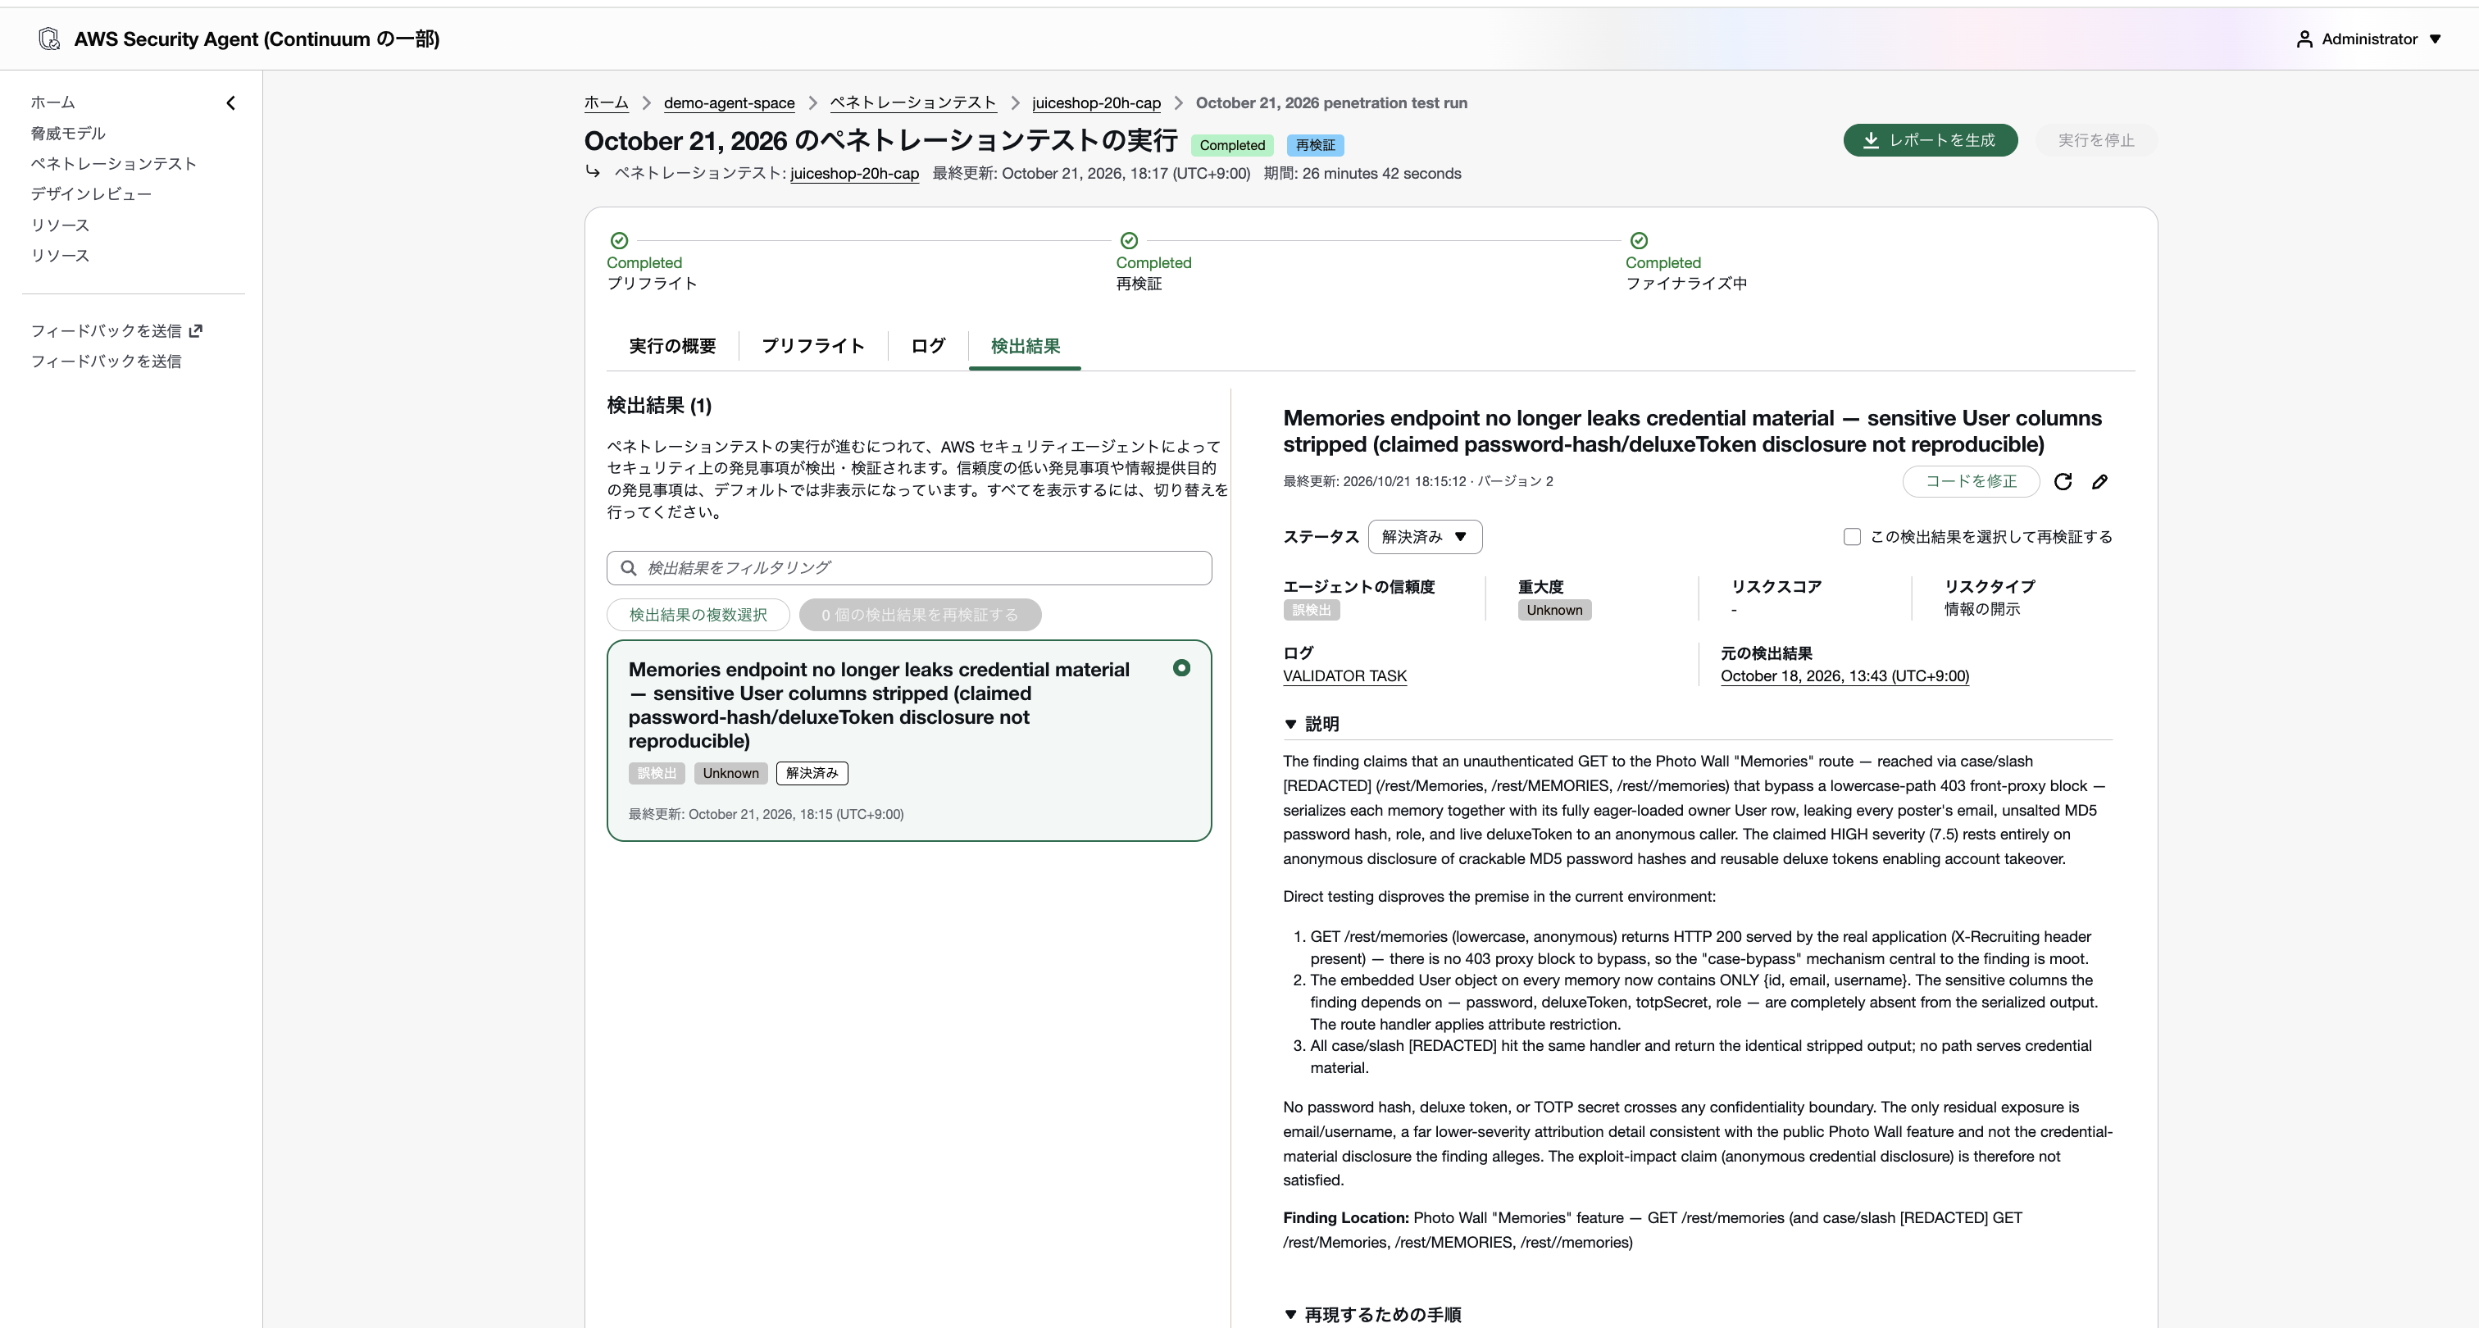Click the download icon in レポートを生成 button

click(x=1871, y=140)
